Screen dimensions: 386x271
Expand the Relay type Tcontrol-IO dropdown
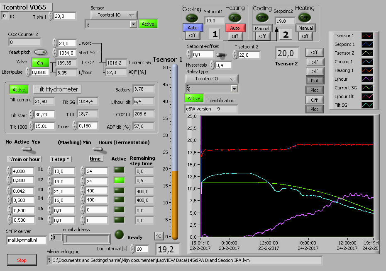point(211,79)
